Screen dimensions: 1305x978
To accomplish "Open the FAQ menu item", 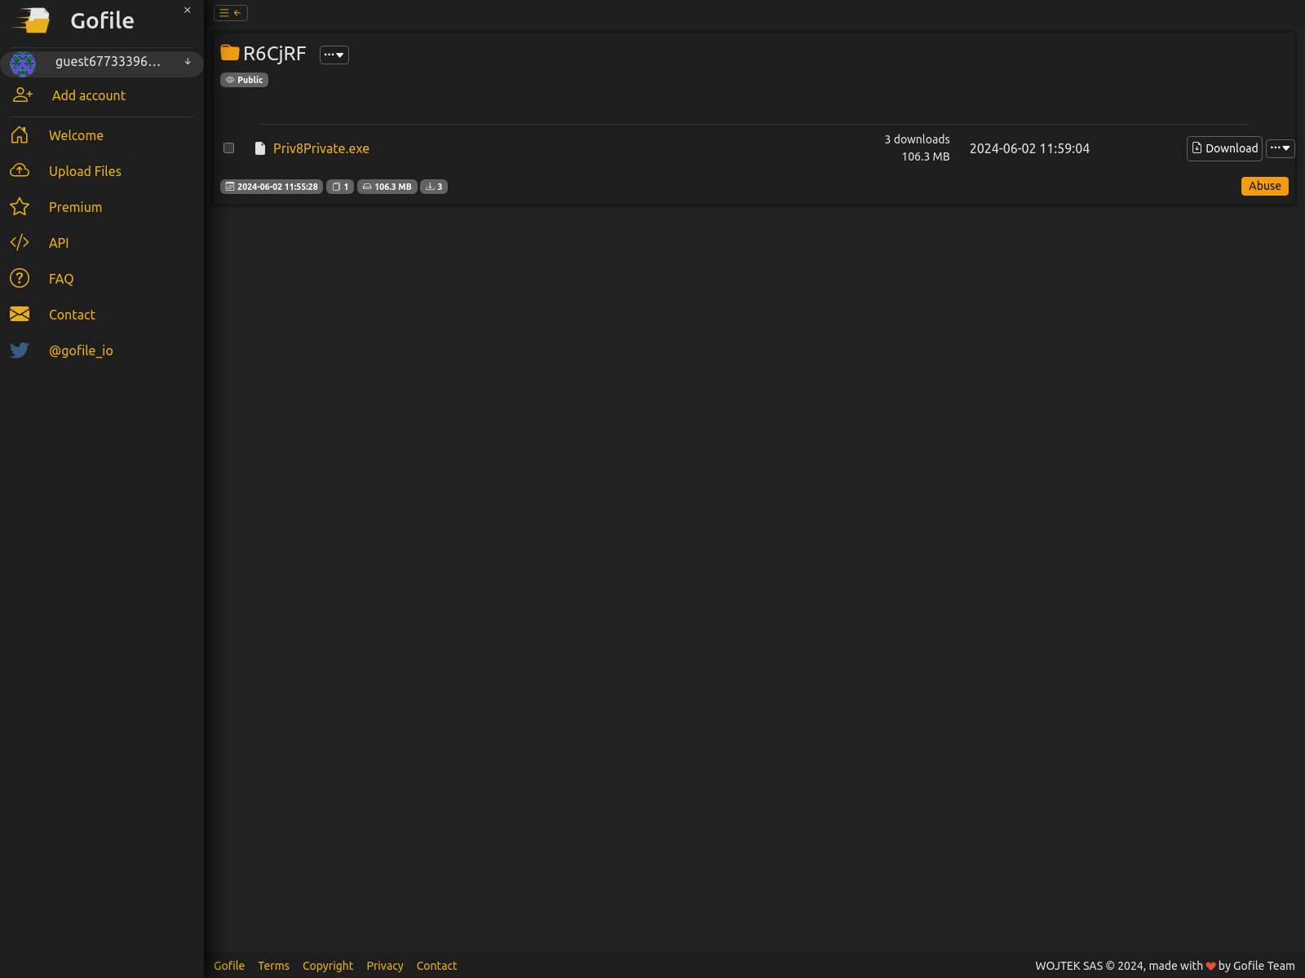I will [x=61, y=279].
